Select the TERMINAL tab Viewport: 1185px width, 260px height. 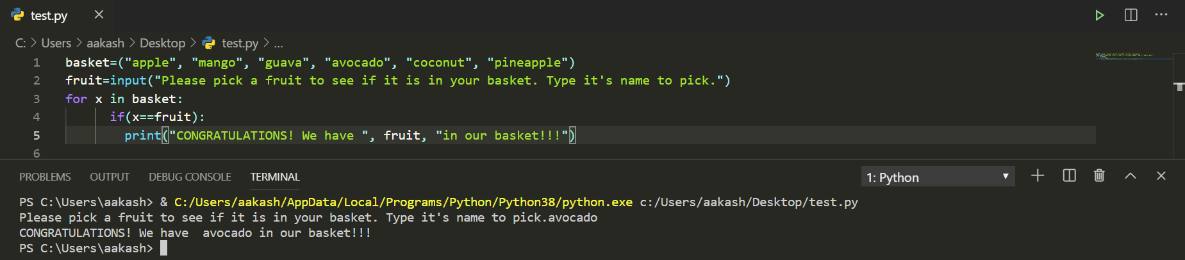point(275,177)
